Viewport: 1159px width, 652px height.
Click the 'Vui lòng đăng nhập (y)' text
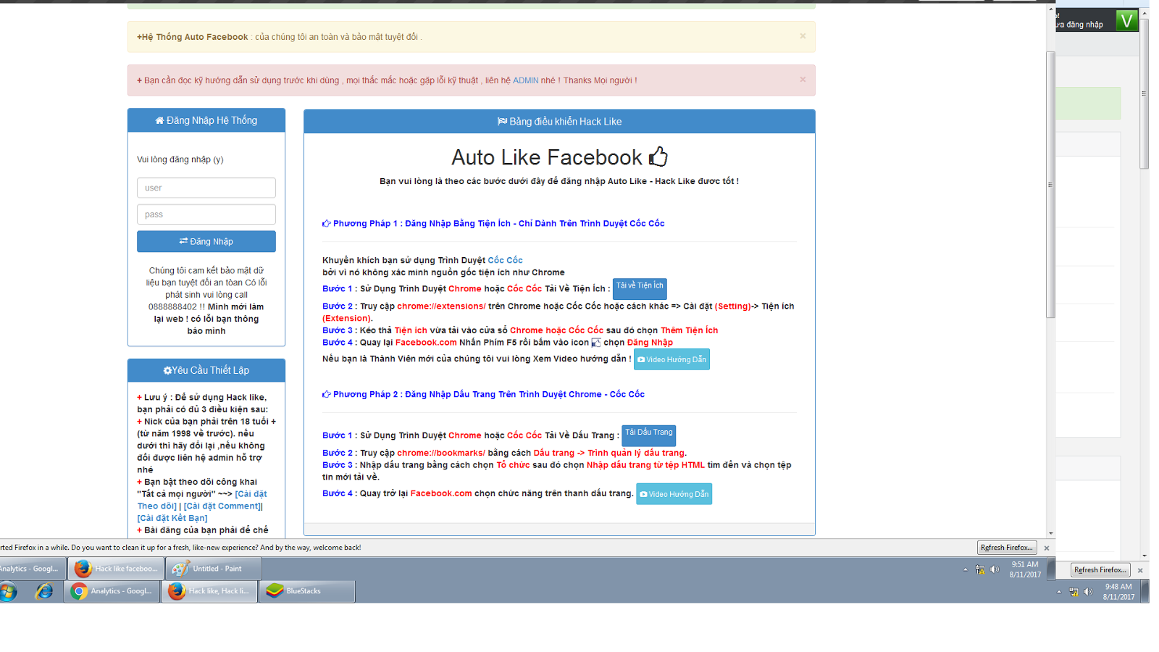tap(180, 159)
